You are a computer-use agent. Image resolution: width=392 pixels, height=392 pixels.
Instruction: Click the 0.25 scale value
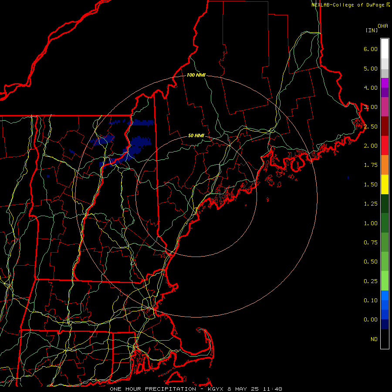point(371,281)
